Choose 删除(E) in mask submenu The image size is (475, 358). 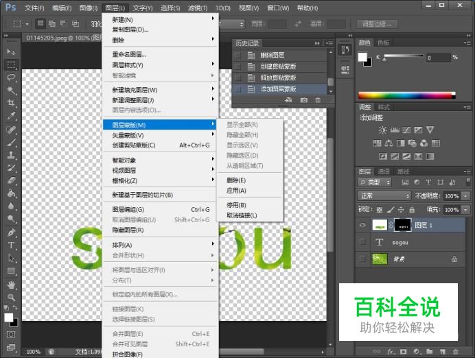click(250, 180)
